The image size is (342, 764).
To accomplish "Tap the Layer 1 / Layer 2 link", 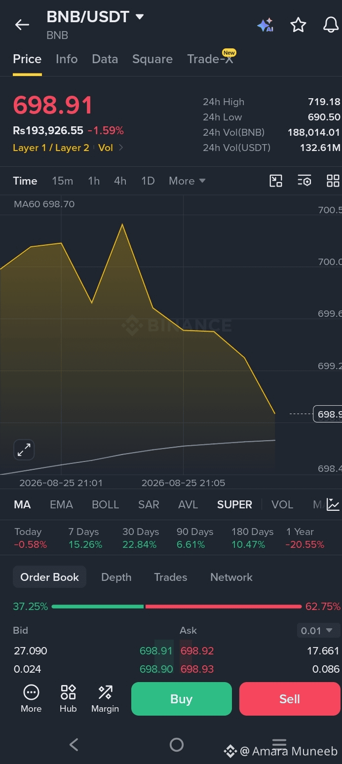I will point(51,148).
